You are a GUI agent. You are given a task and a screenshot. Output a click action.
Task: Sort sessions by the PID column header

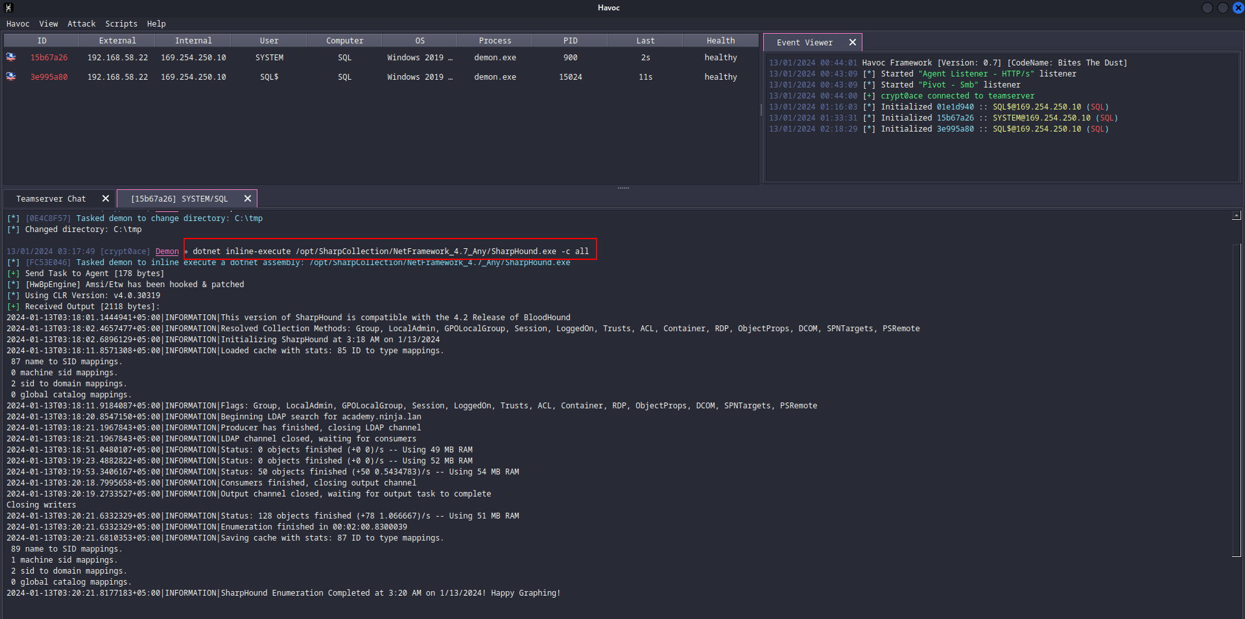point(570,40)
